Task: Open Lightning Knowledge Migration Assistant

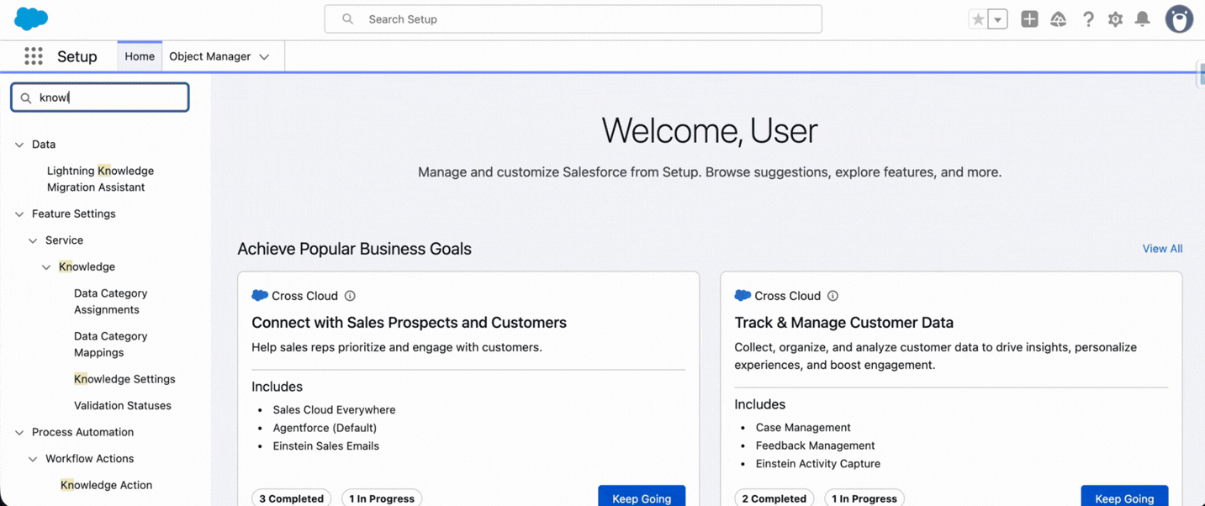Action: click(x=100, y=179)
